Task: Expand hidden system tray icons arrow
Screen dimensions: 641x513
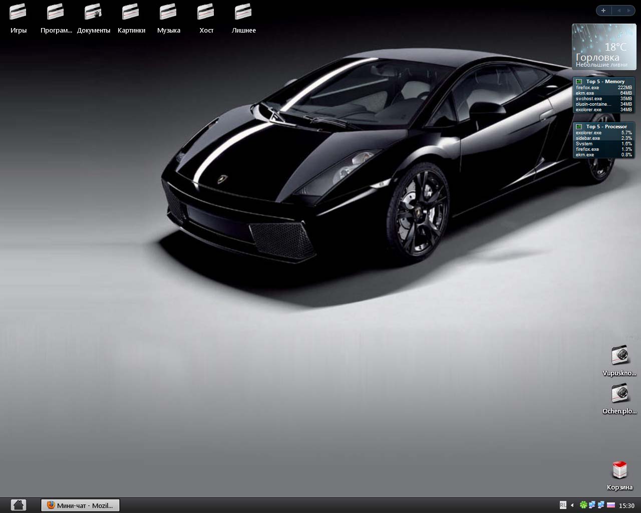Action: click(x=572, y=505)
